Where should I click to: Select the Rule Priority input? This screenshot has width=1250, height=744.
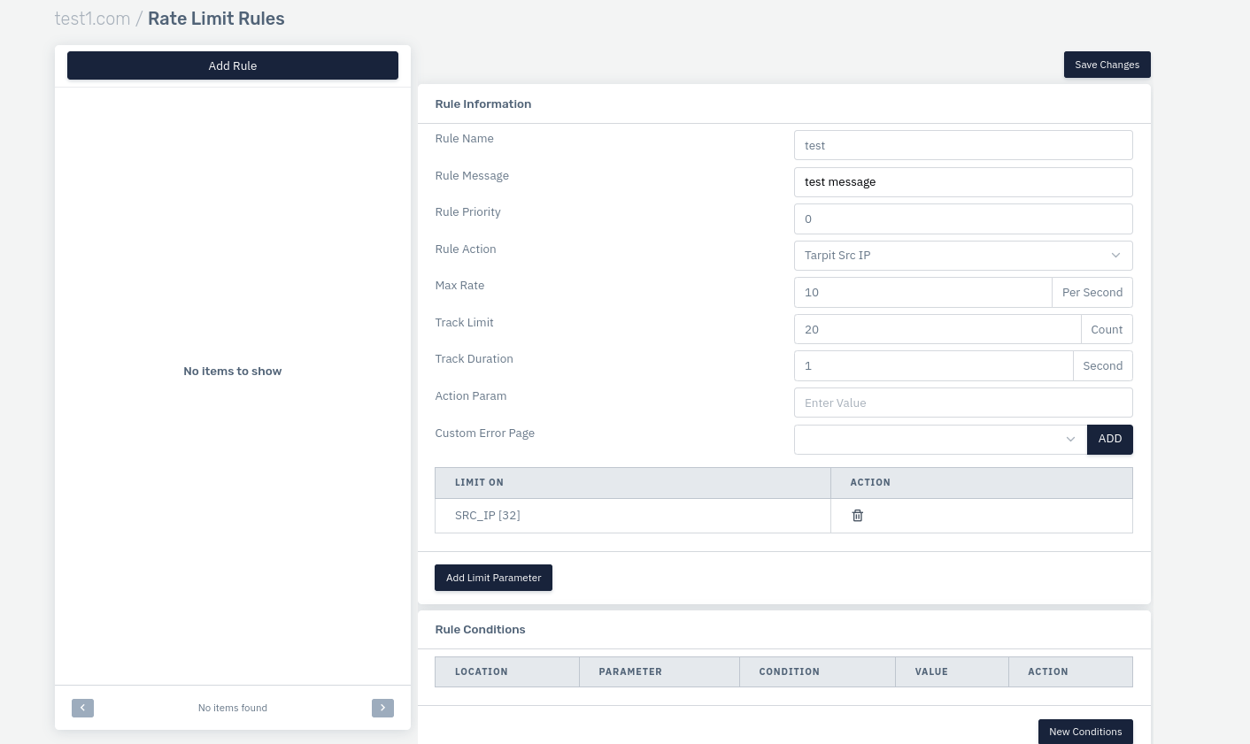coord(962,219)
